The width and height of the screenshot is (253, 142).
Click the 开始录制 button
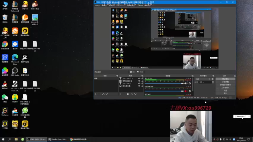(225, 82)
